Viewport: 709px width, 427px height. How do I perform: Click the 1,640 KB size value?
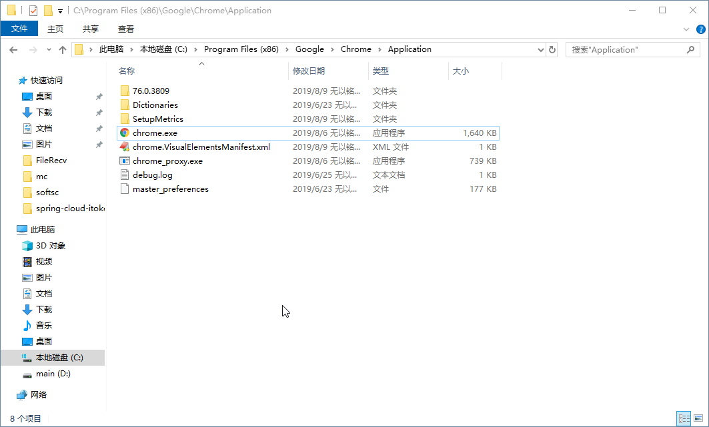(480, 133)
